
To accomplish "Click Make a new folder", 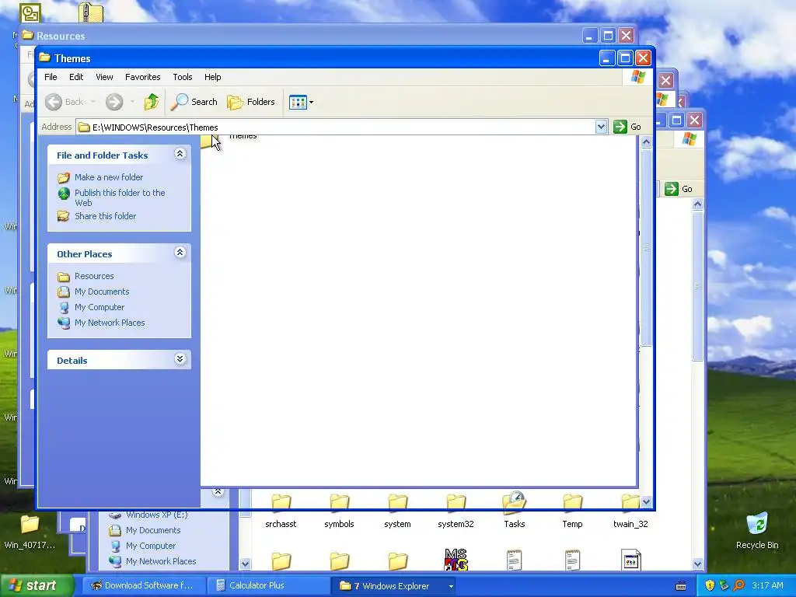I will [109, 177].
